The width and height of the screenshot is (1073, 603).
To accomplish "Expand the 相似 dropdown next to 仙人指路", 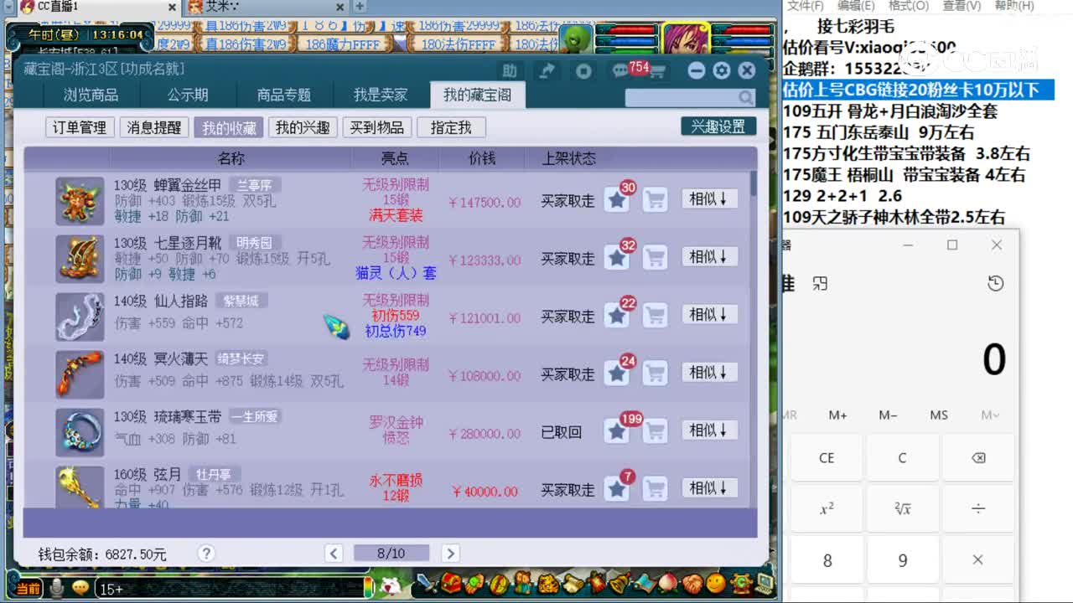I will (x=708, y=316).
